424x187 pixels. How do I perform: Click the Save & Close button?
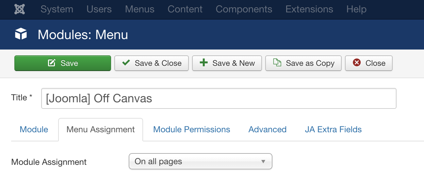152,63
